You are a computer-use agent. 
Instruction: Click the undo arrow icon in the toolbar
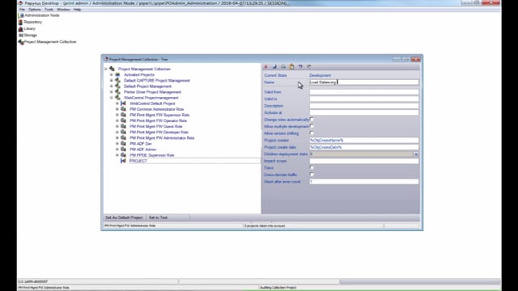coord(300,66)
